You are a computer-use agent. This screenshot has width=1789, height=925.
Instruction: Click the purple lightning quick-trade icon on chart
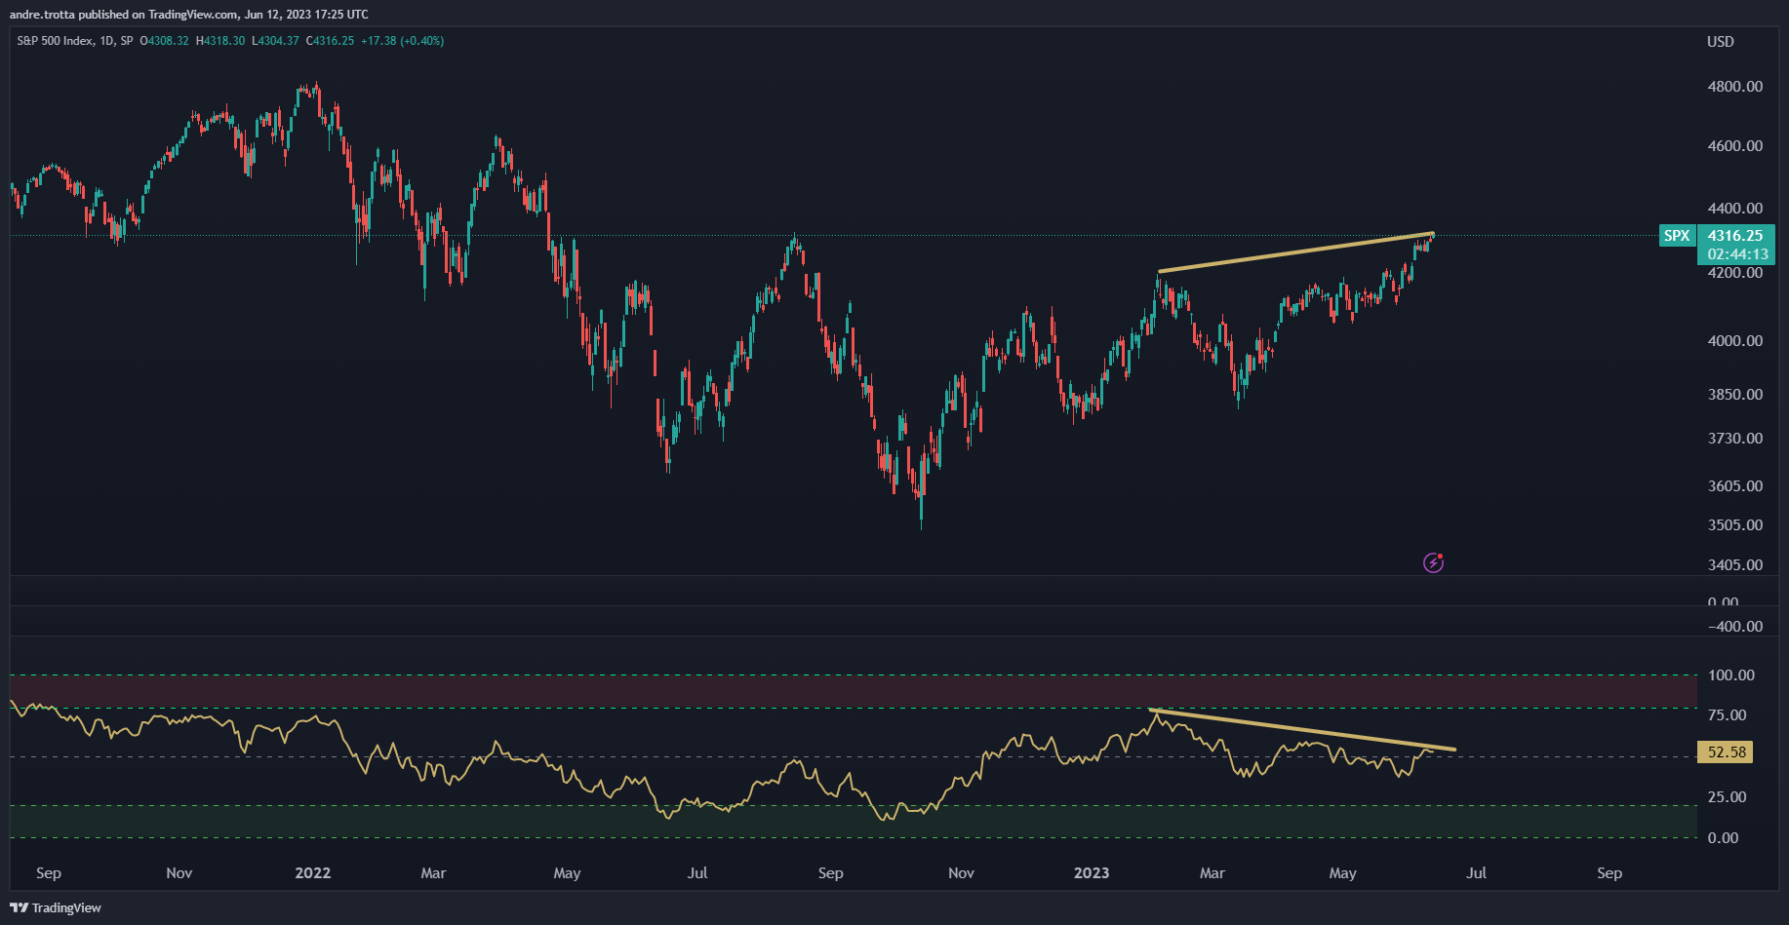pyautogui.click(x=1433, y=562)
